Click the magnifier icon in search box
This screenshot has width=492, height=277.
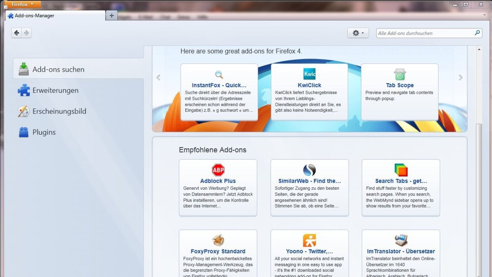[477, 33]
